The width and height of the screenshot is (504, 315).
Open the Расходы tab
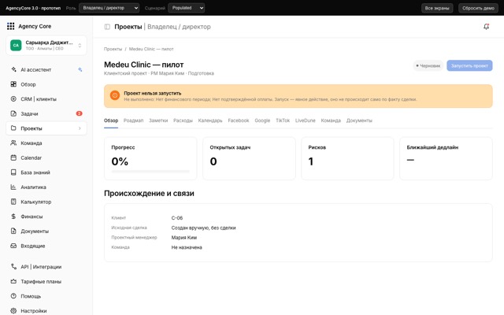coord(183,120)
